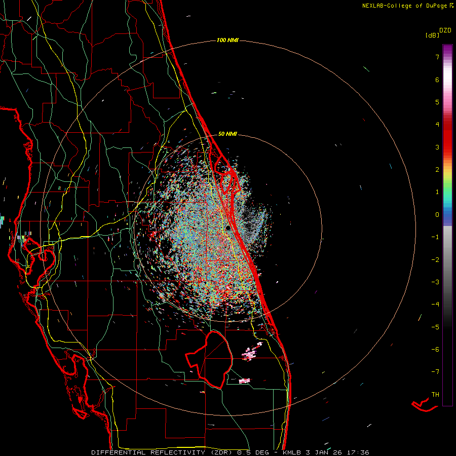Viewport: 456px width, 456px height.
Task: Select the 4 tick label on the color scale
Action: 437,125
